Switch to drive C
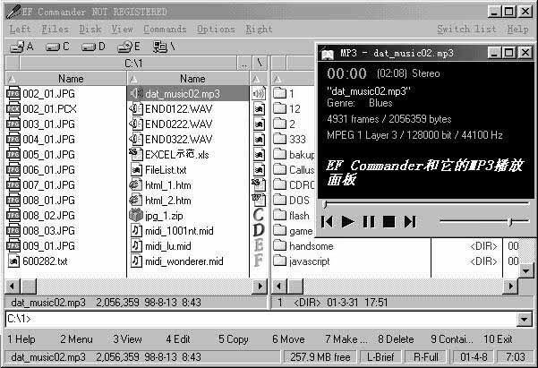Screen dimensions: 538x368 tap(56, 47)
